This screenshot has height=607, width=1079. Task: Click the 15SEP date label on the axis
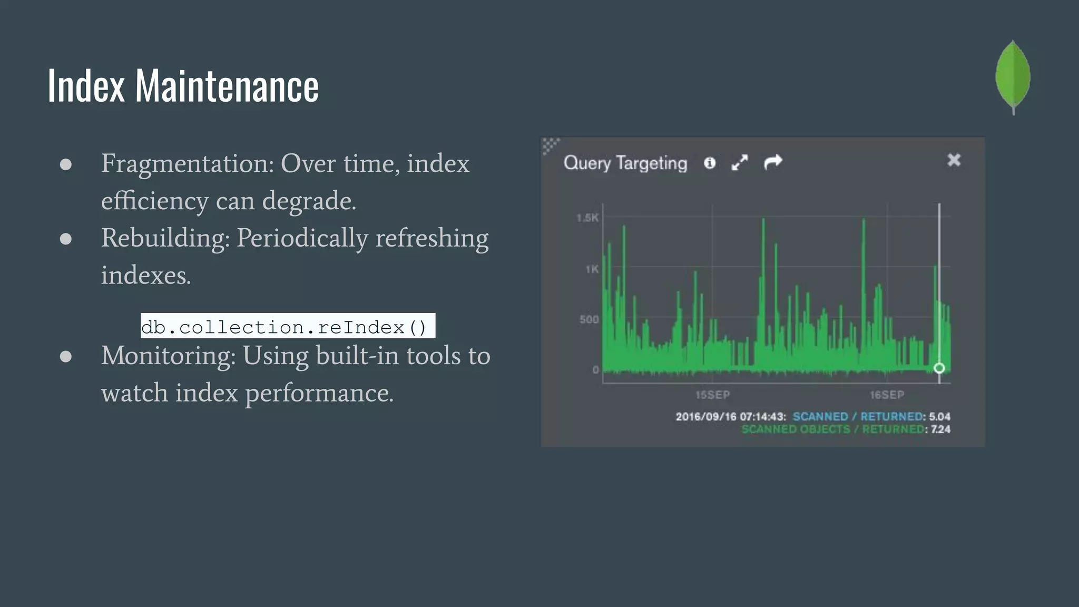tap(712, 395)
